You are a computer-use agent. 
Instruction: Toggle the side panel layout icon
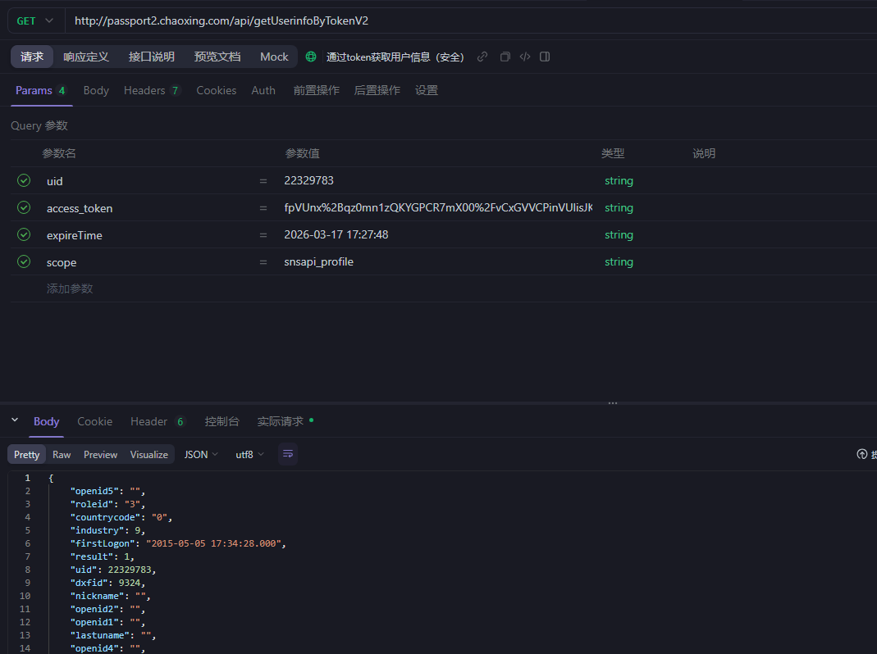click(545, 57)
